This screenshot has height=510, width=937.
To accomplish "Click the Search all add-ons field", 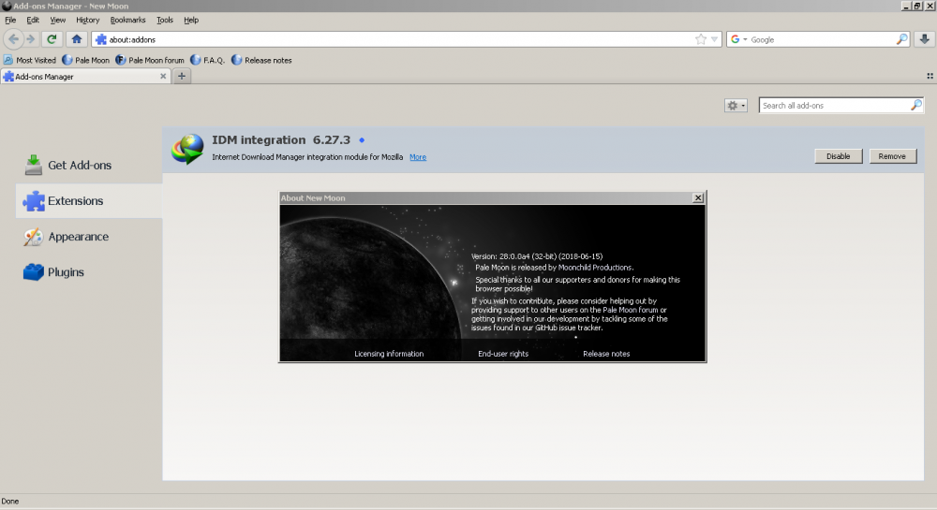I will [834, 106].
